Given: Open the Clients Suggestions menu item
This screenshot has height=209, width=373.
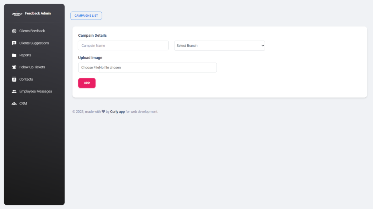Looking at the screenshot, I should (x=34, y=43).
